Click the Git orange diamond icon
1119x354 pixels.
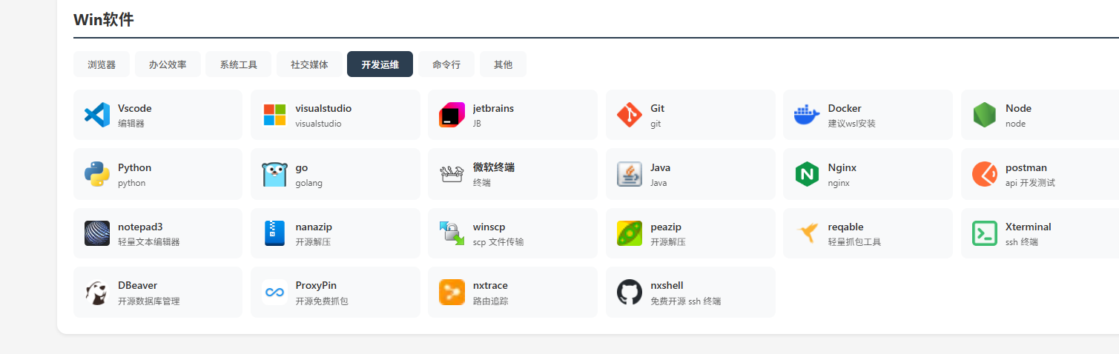click(630, 115)
